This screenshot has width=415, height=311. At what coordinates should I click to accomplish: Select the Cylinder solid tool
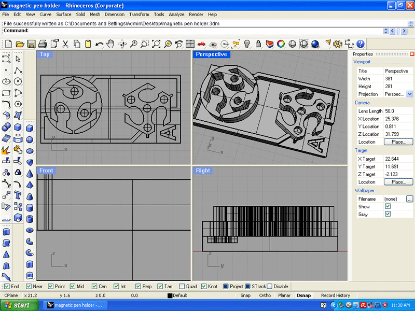(x=30, y=208)
